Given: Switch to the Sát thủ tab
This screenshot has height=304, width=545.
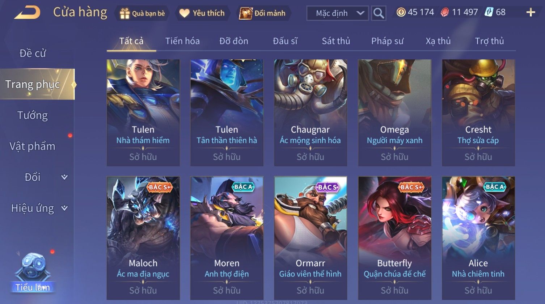Looking at the screenshot, I should (x=336, y=41).
